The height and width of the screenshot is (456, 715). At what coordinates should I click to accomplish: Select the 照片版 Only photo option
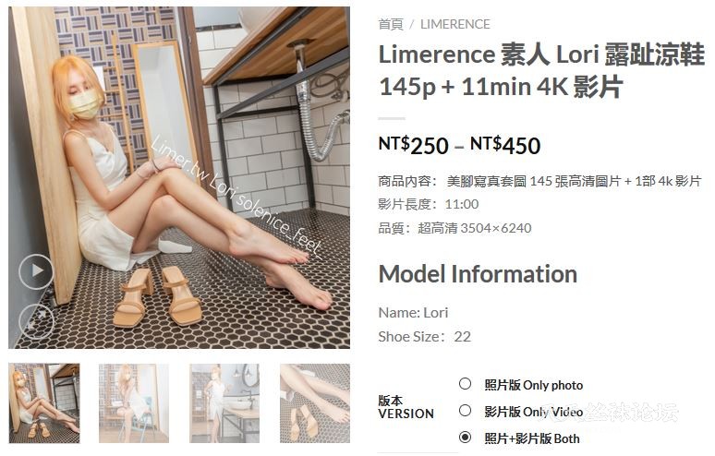[465, 384]
